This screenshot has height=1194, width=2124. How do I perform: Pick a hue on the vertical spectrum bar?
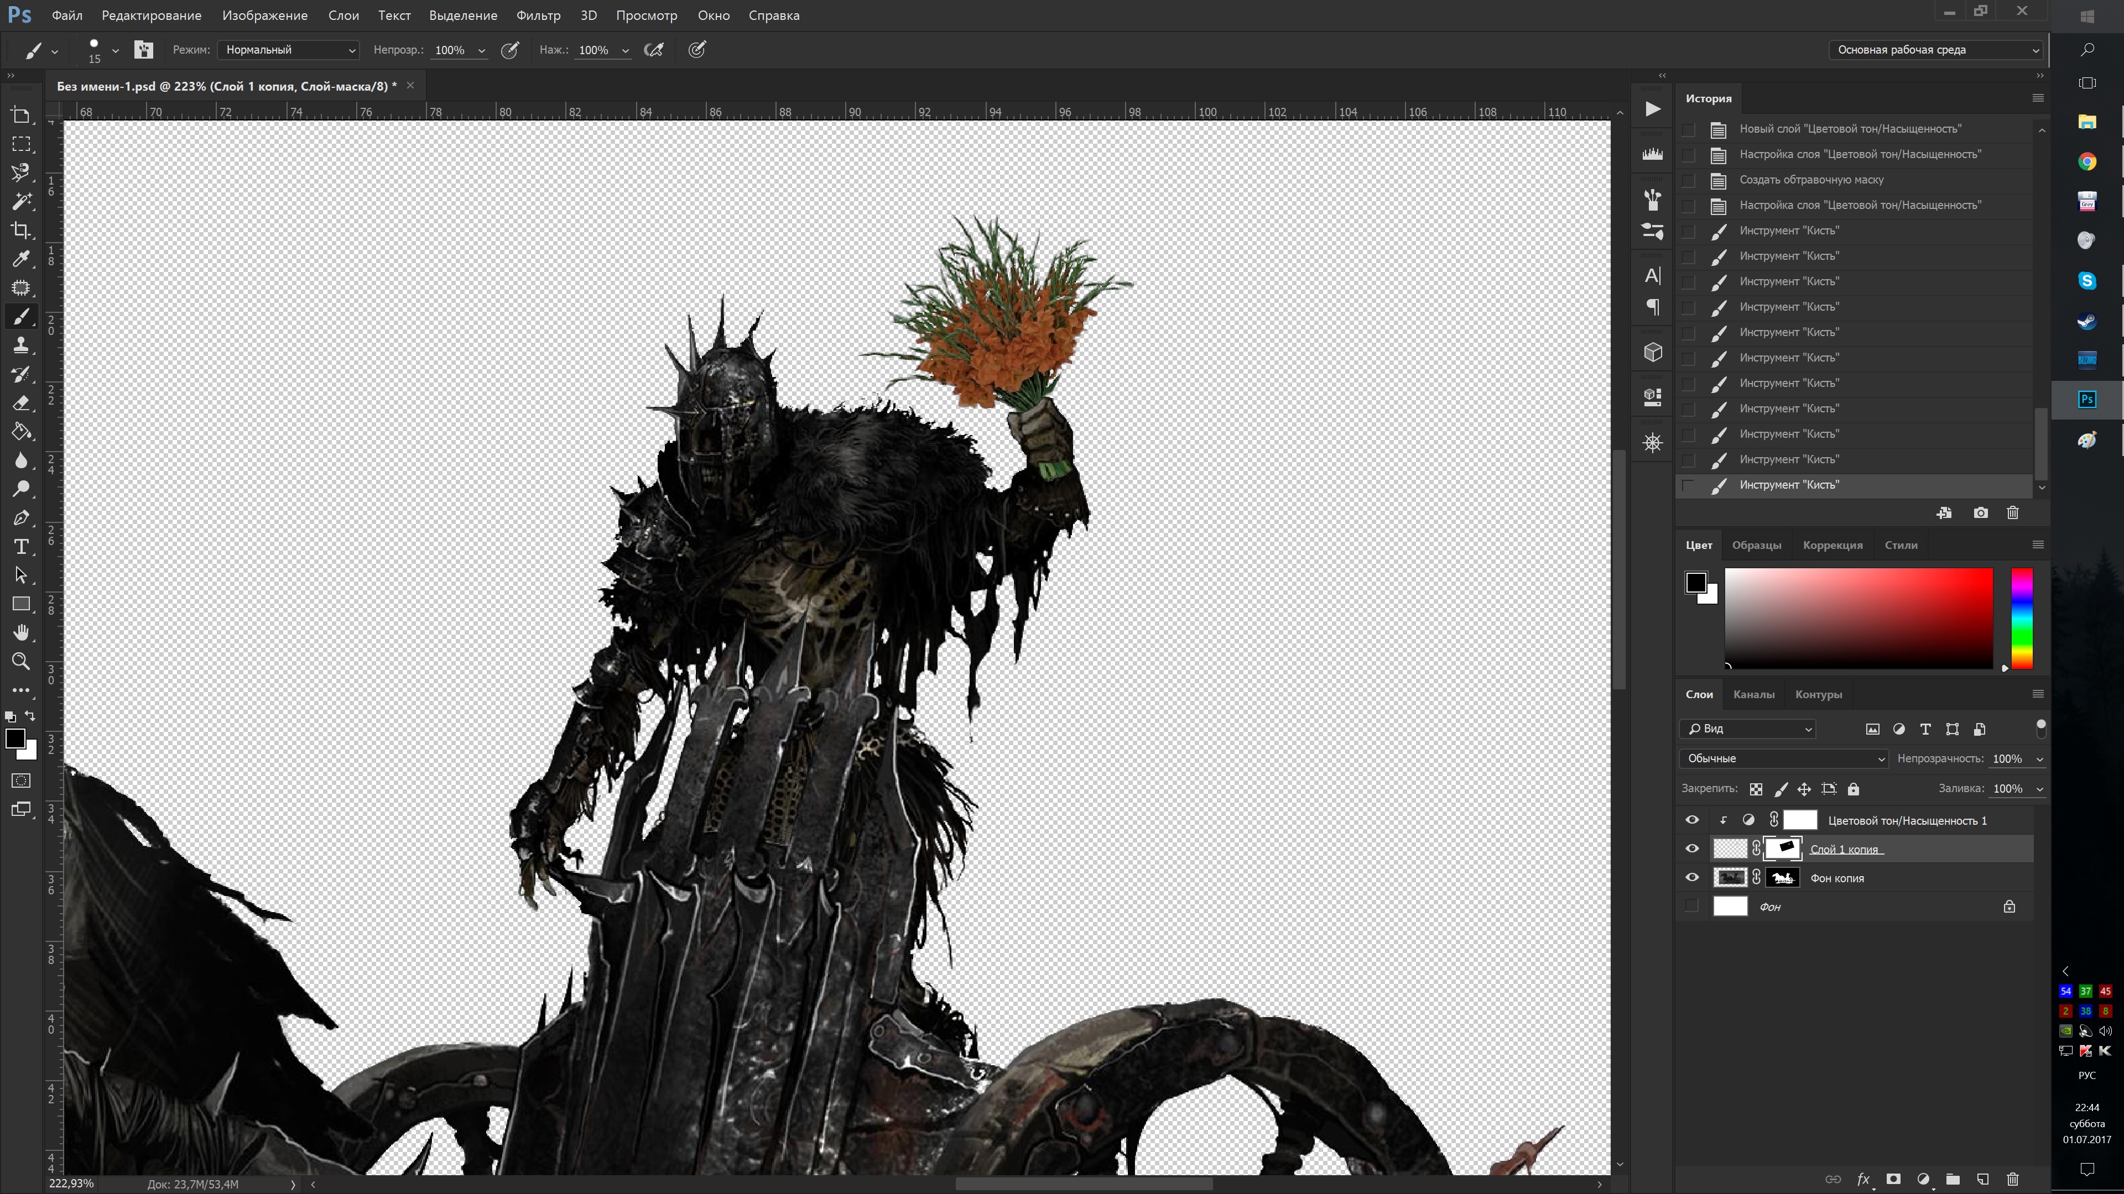(2022, 618)
